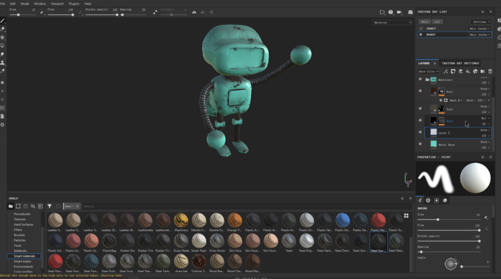The height and width of the screenshot is (279, 501).
Task: Activate the Clone stamp tool
Action: (x=3, y=62)
